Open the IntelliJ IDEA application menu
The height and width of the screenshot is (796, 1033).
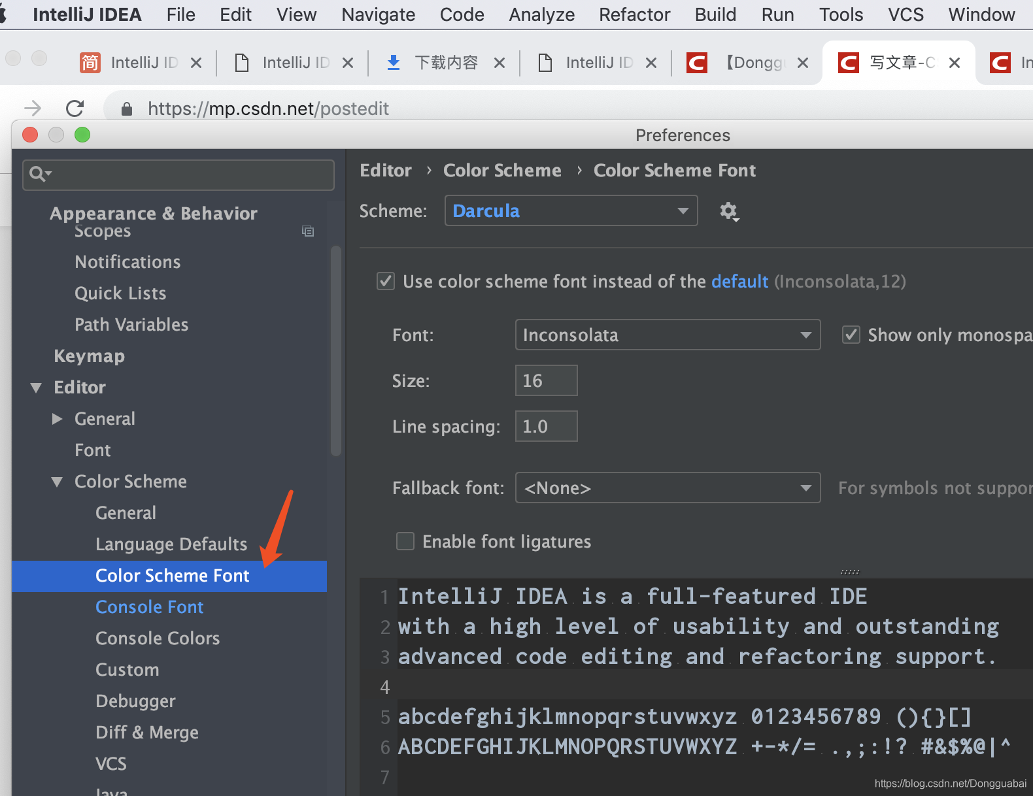(x=87, y=14)
